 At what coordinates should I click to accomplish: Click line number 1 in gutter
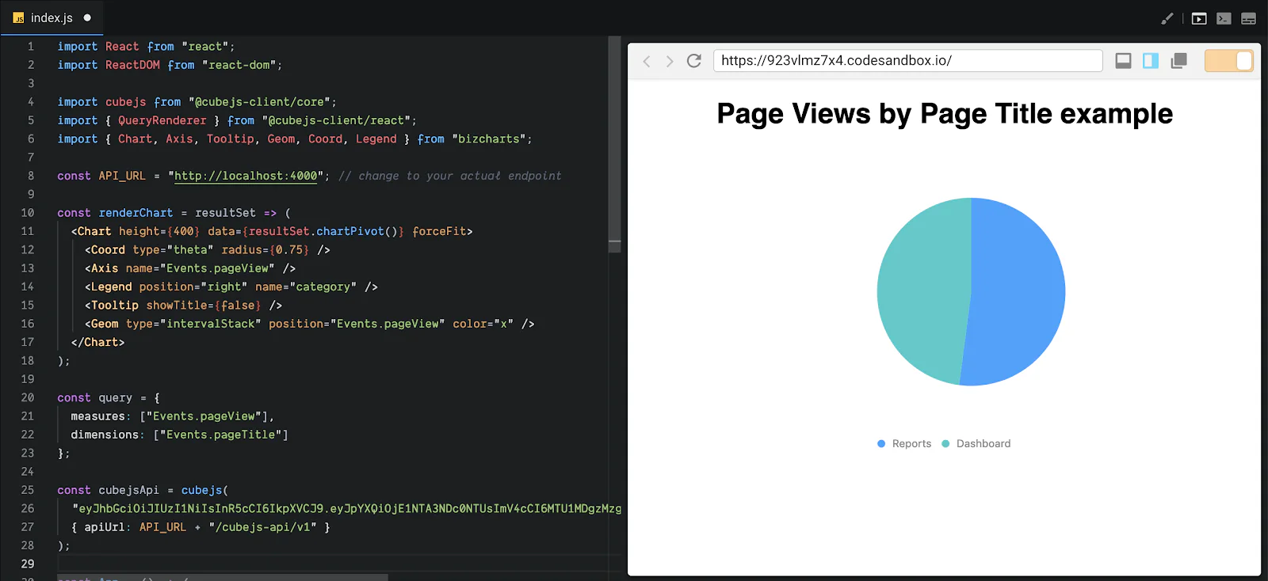(x=31, y=47)
